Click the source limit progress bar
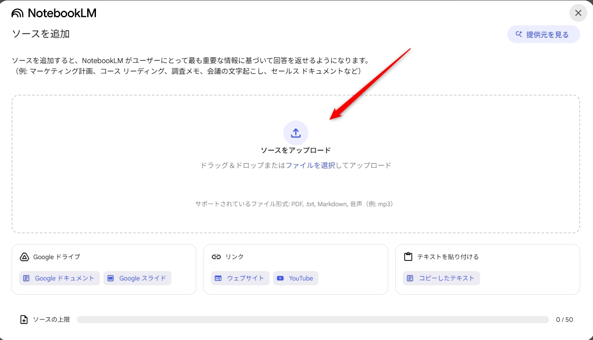Viewport: 593px width, 340px height. pyautogui.click(x=313, y=320)
